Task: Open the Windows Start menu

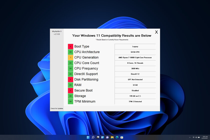Action: (x=88, y=137)
